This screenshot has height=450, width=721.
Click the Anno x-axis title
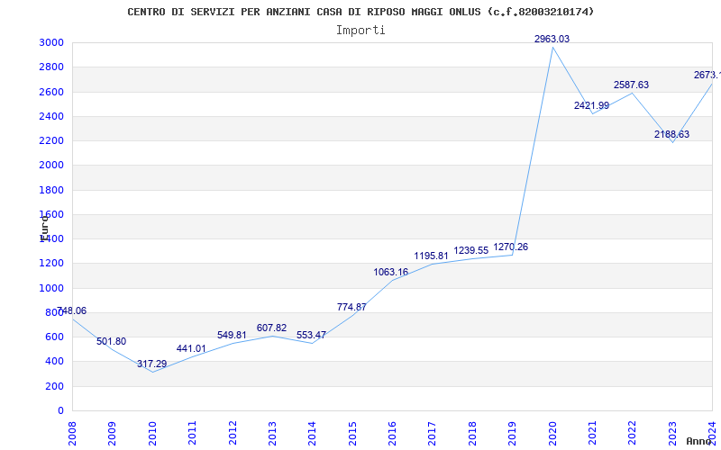[x=698, y=441]
